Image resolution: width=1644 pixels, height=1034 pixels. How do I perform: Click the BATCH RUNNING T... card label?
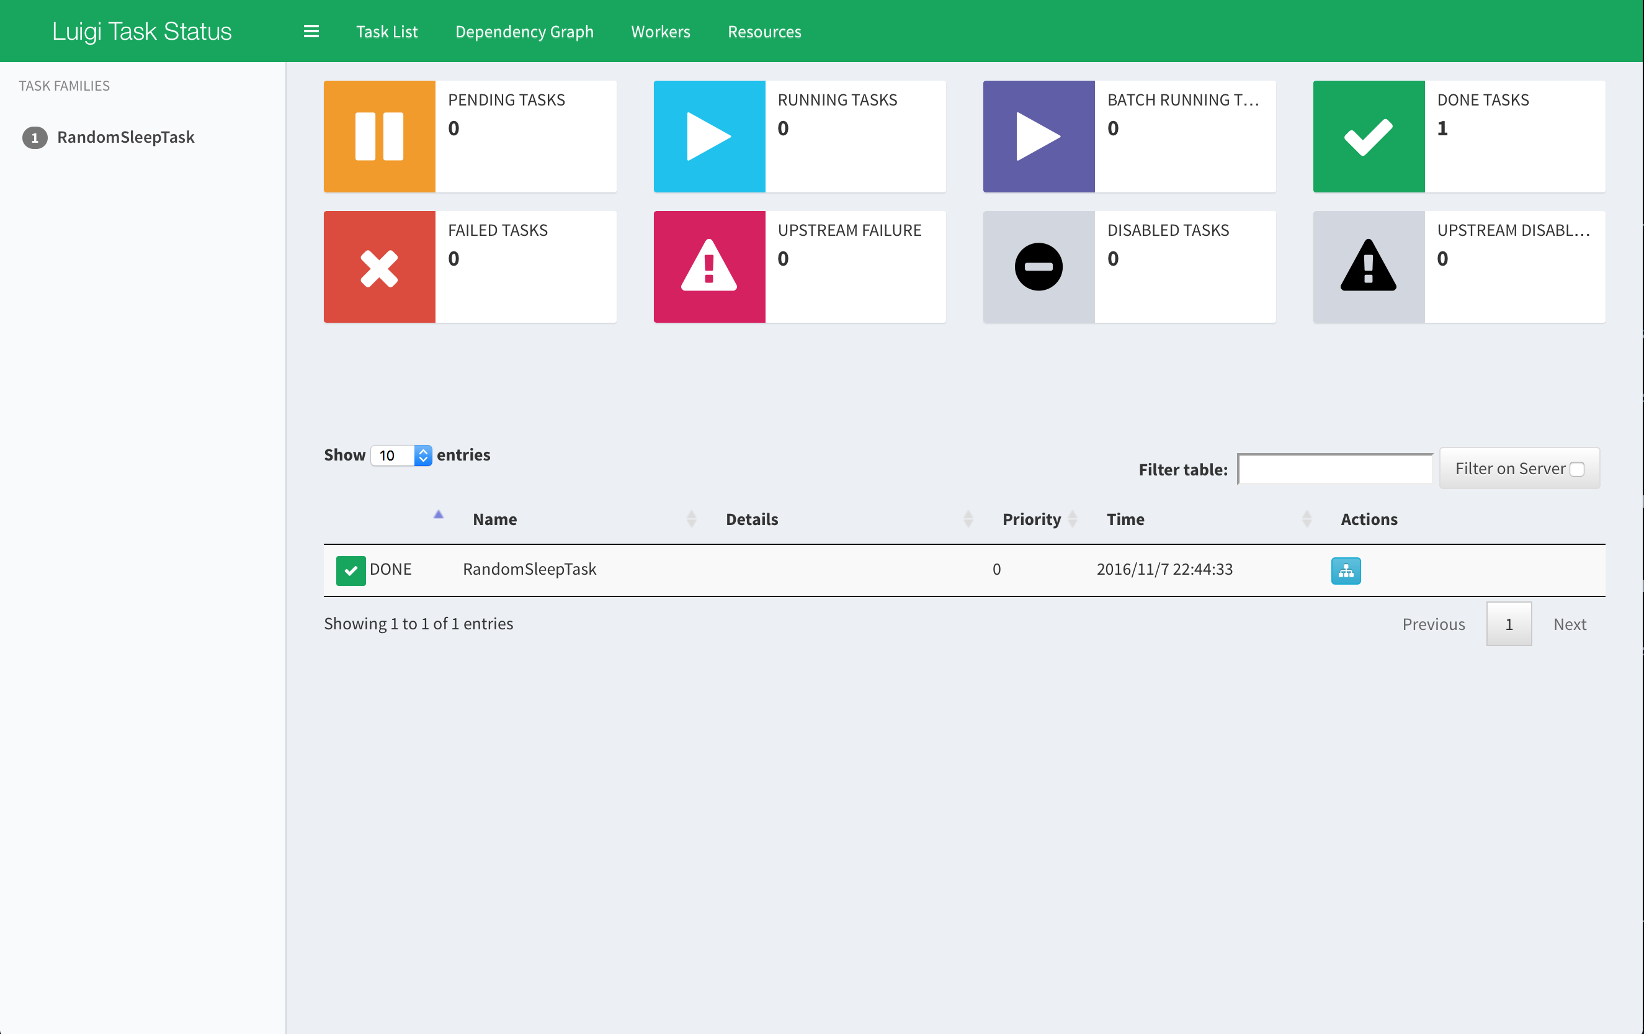(x=1183, y=100)
